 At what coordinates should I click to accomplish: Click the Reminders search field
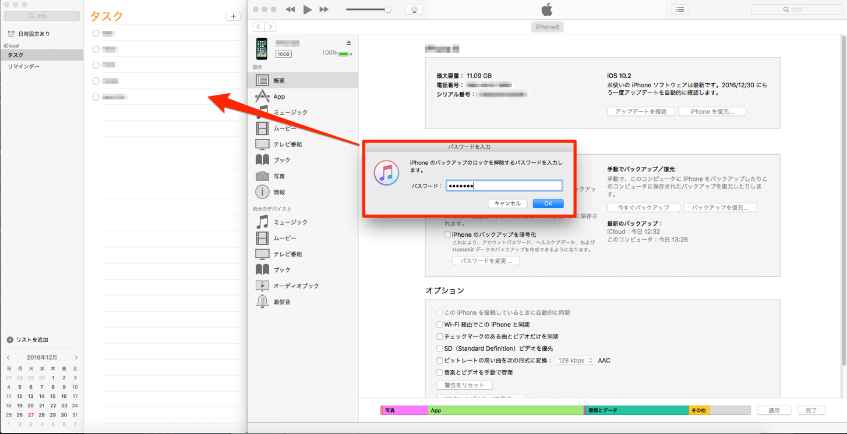42,16
